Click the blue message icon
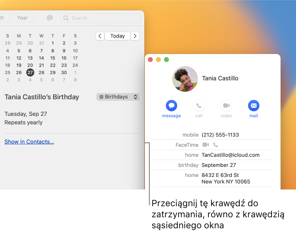 pyautogui.click(x=171, y=105)
